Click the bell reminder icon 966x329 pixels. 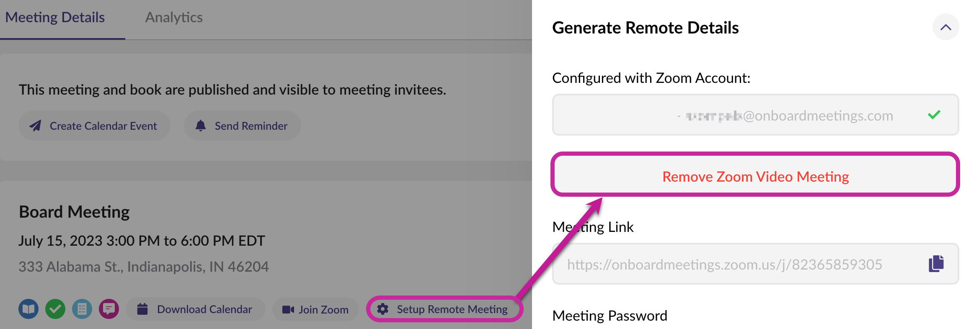201,126
